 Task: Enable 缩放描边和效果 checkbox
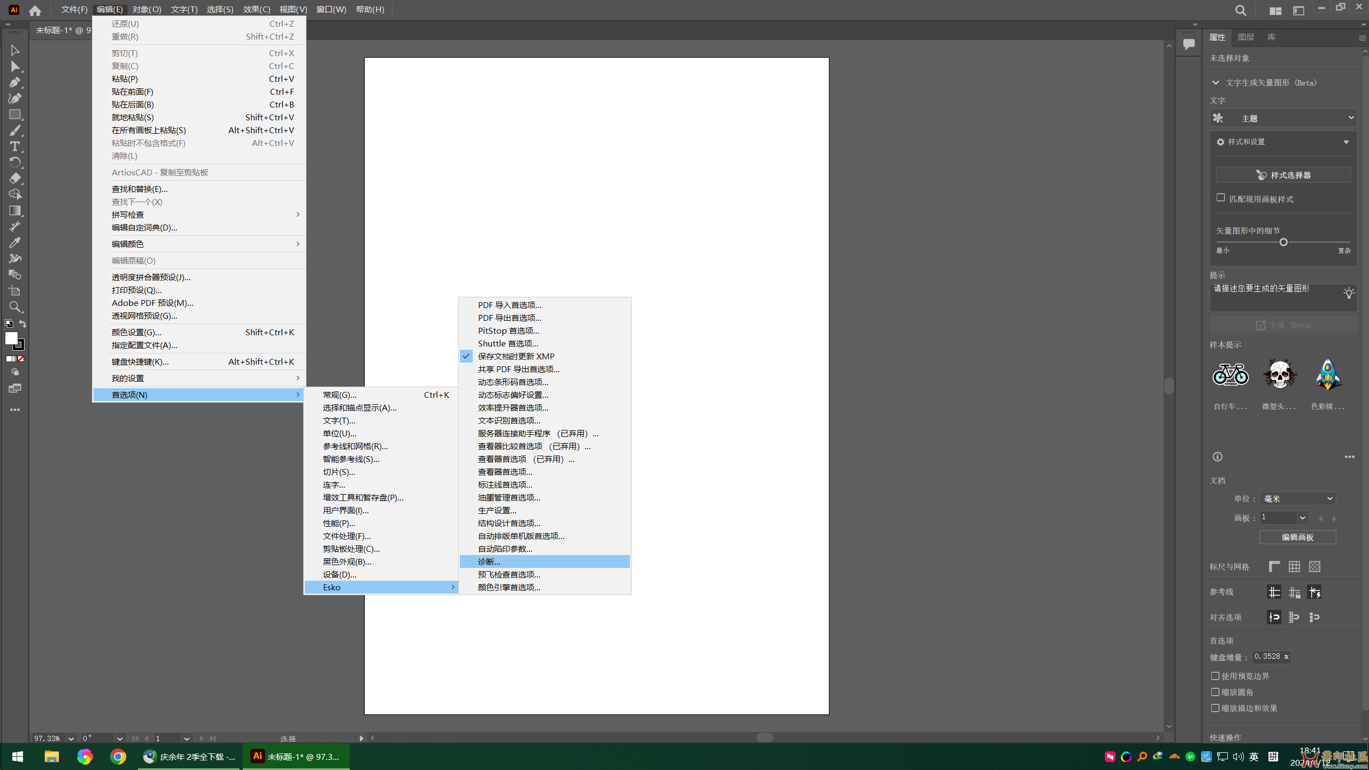pos(1216,708)
